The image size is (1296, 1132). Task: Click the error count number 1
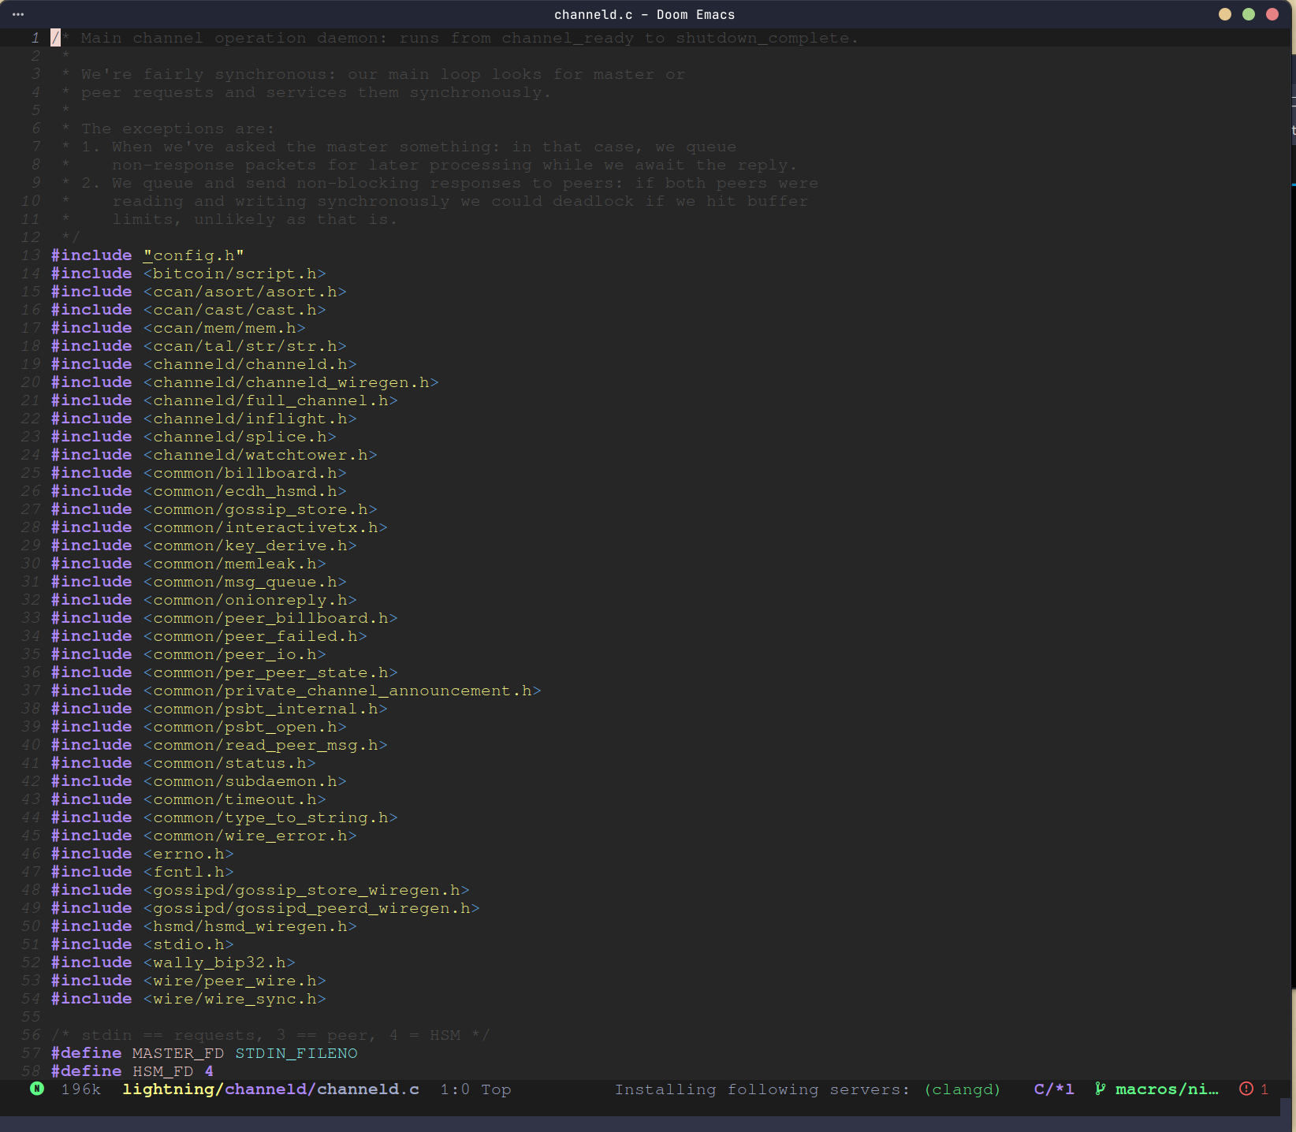click(x=1264, y=1089)
